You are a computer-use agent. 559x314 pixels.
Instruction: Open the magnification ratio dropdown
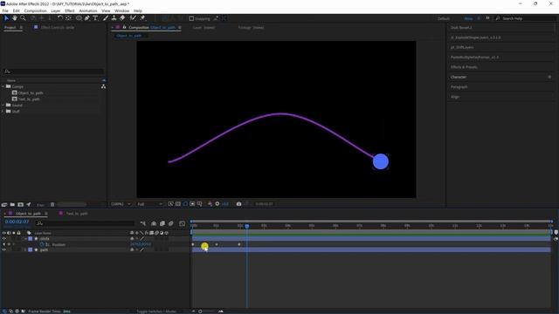point(121,204)
